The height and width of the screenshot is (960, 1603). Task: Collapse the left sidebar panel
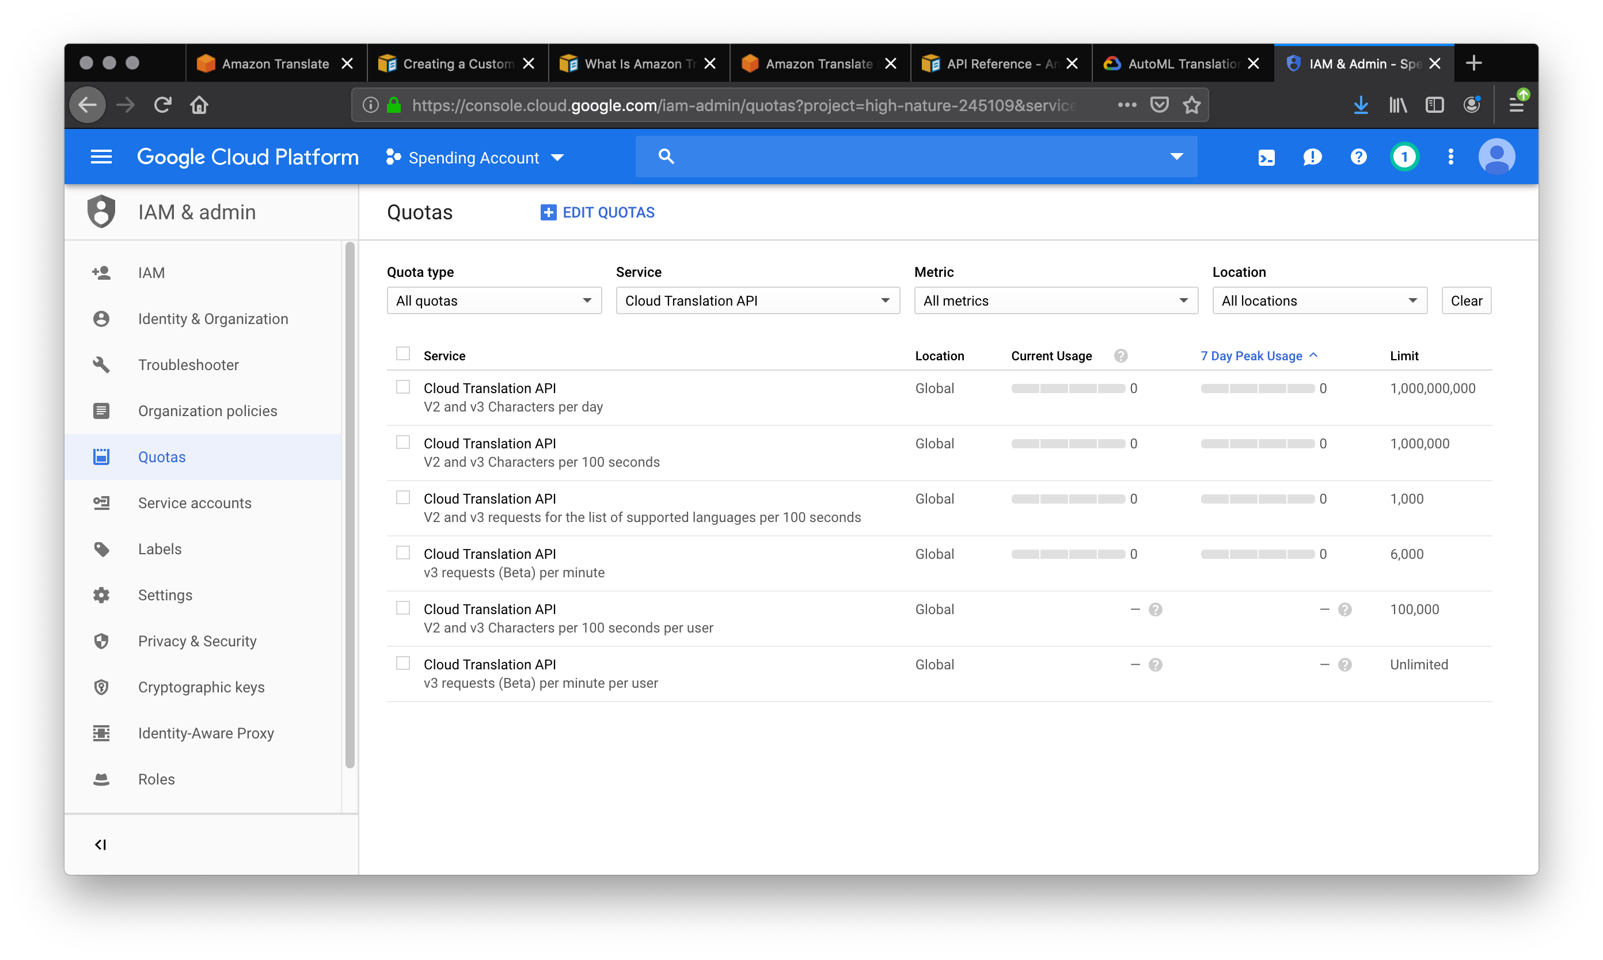pyautogui.click(x=100, y=844)
